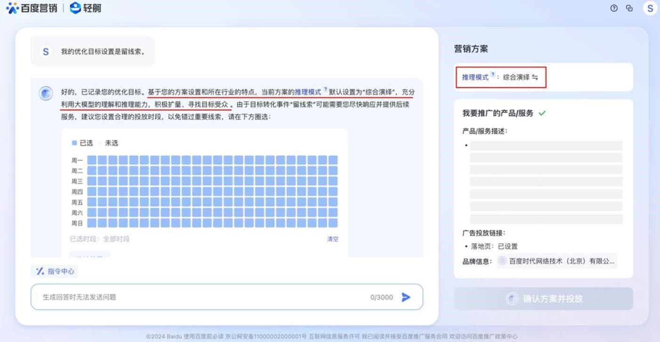
Task: Toggle the first time cell in the 周一 row
Action: tap(92, 160)
